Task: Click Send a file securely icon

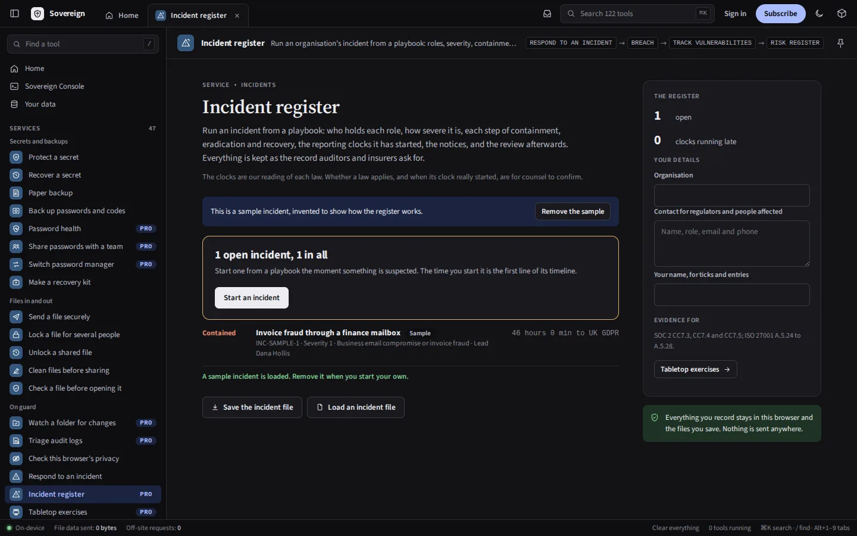Action: pos(16,317)
